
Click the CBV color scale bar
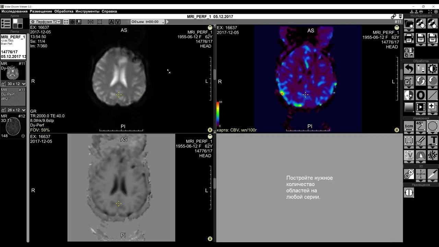coord(217,114)
